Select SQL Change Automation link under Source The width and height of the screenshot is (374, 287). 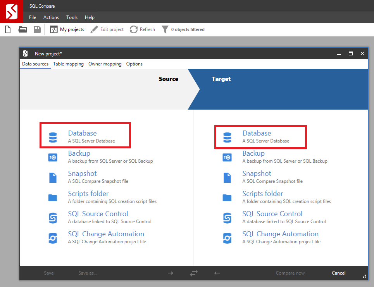[106, 234]
